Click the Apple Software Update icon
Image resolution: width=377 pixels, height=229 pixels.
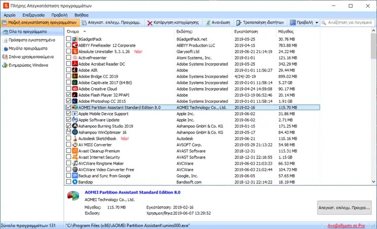coord(75,120)
